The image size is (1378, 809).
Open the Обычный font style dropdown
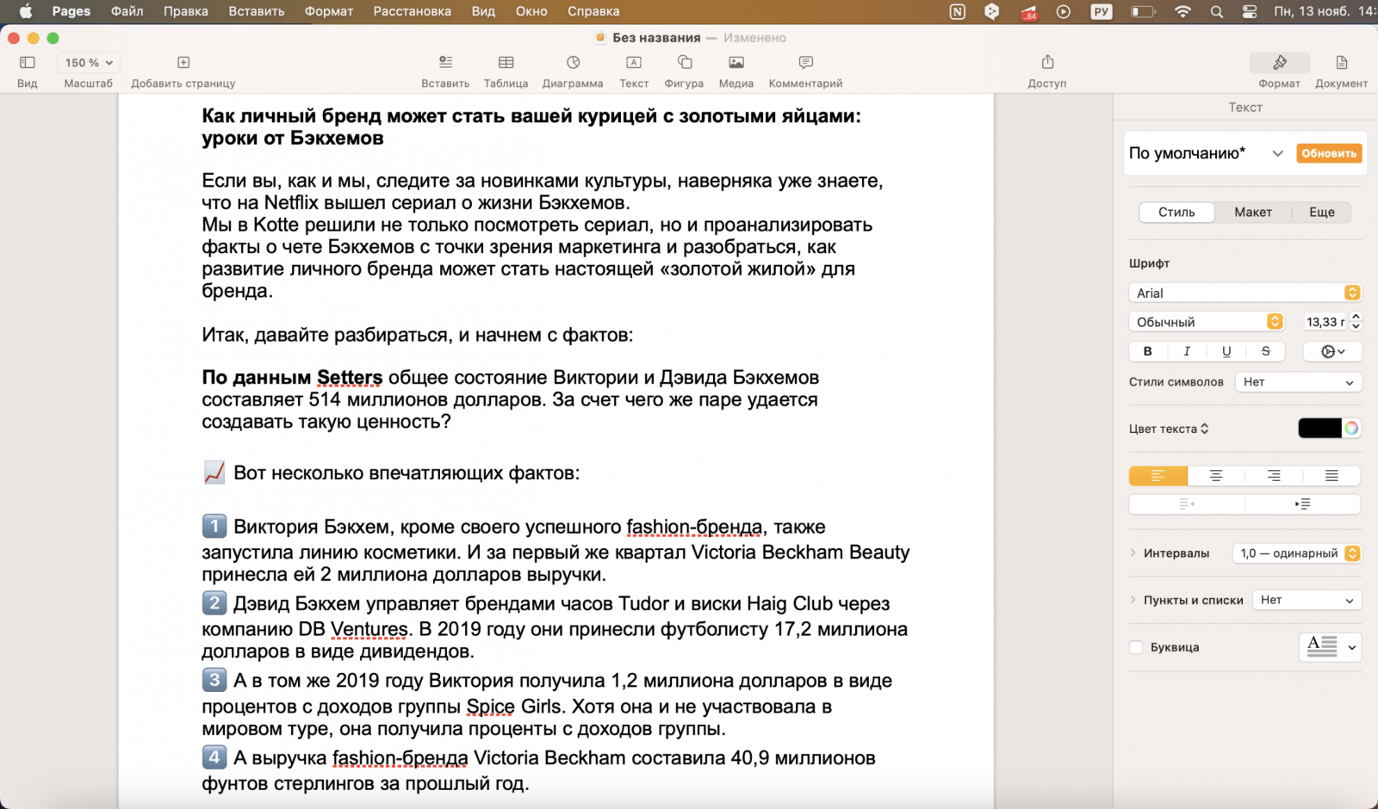1207,322
